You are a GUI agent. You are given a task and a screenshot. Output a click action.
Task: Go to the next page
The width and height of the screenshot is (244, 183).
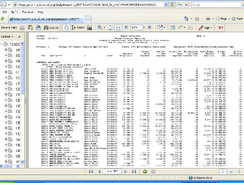pyautogui.click(x=126, y=171)
